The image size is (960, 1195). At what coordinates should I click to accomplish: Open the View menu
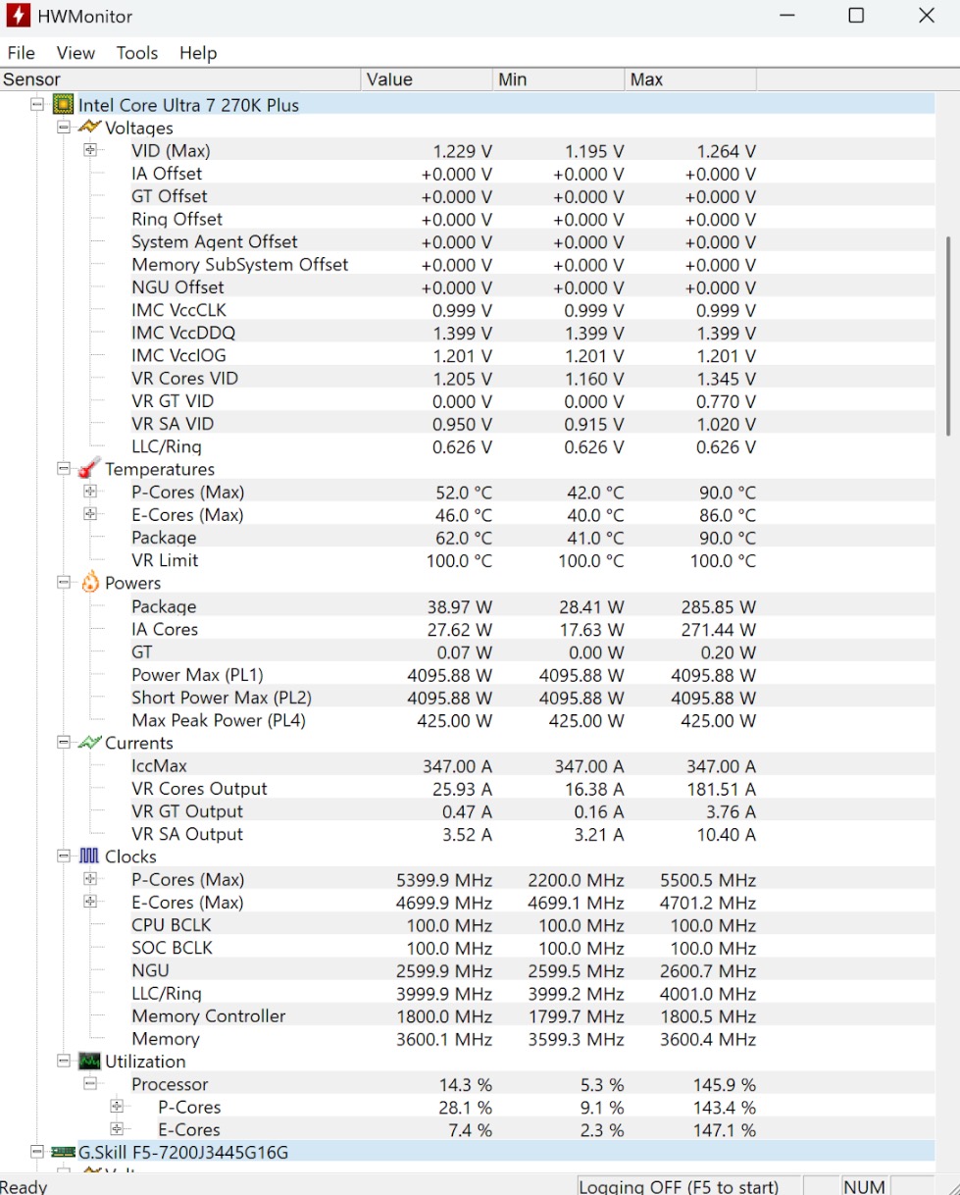click(76, 53)
